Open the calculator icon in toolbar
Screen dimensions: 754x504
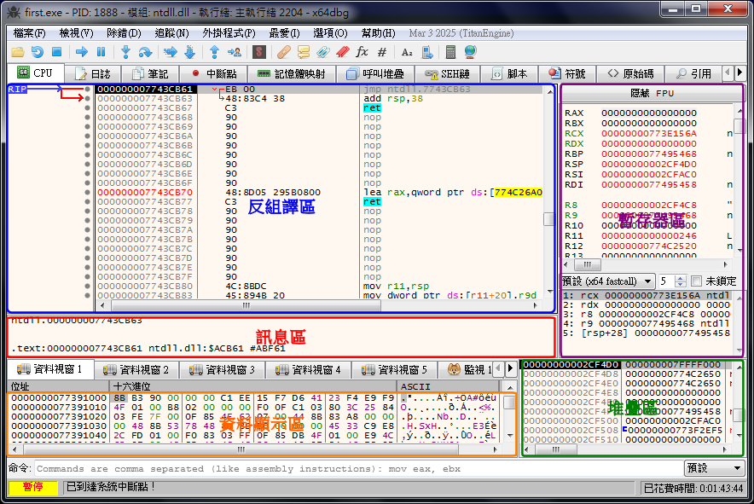click(450, 52)
